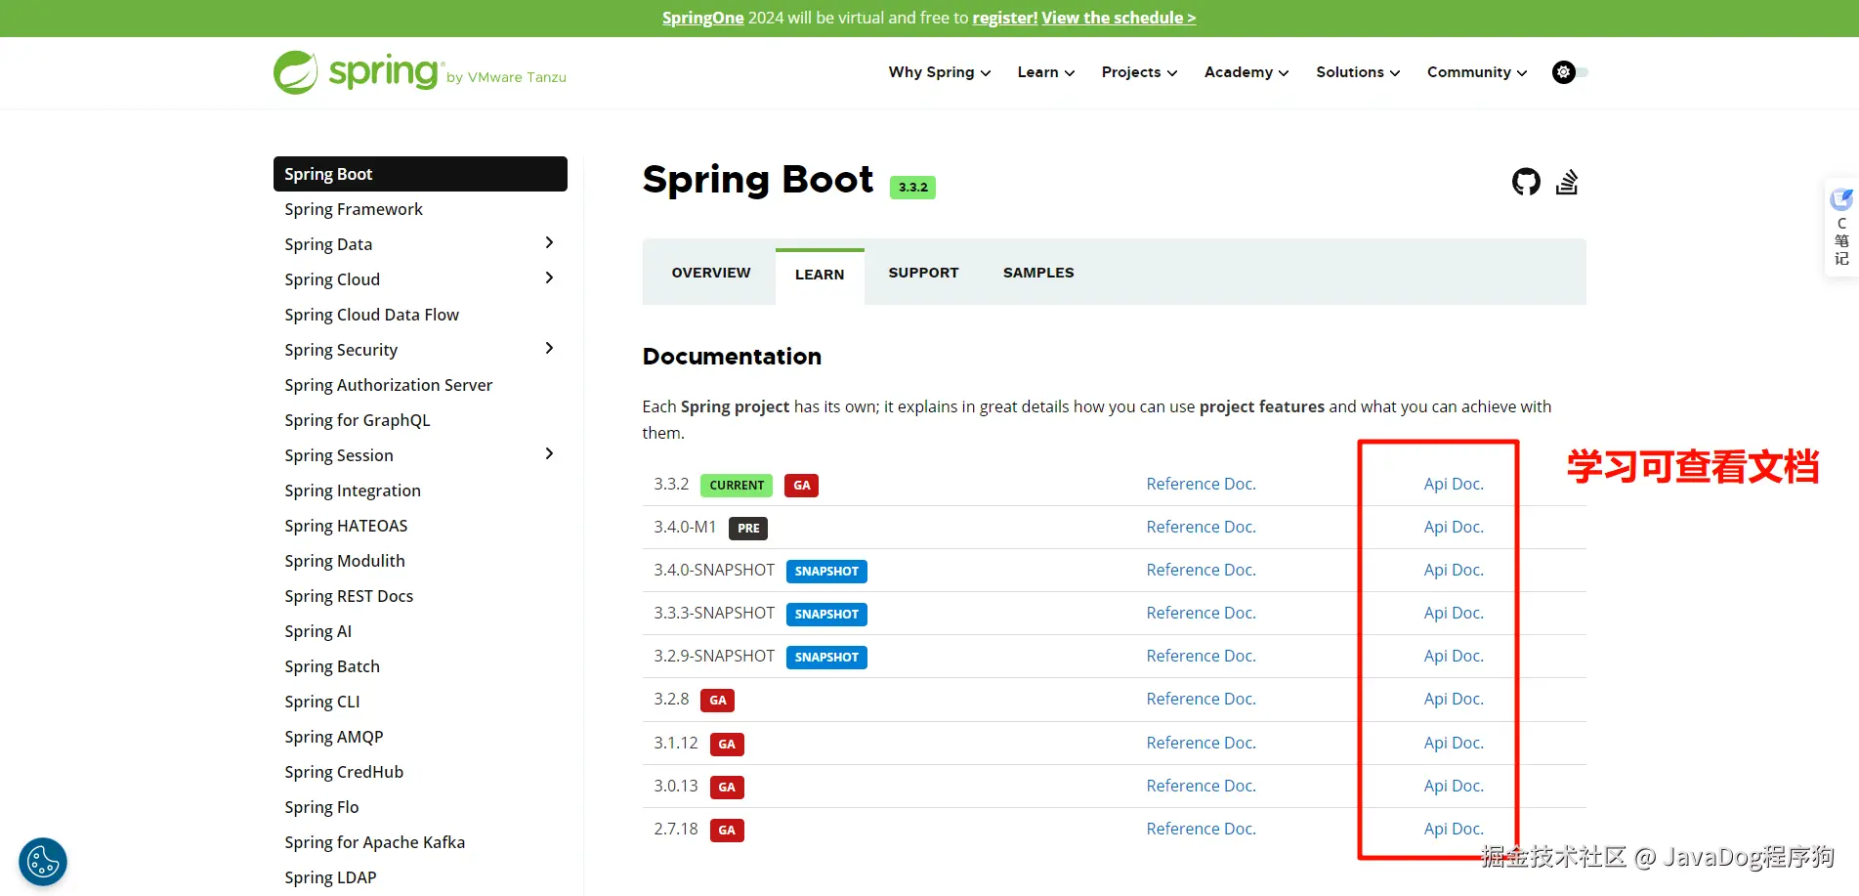Open Api Doc. for version 2.7.18
The height and width of the screenshot is (896, 1859).
tap(1454, 829)
